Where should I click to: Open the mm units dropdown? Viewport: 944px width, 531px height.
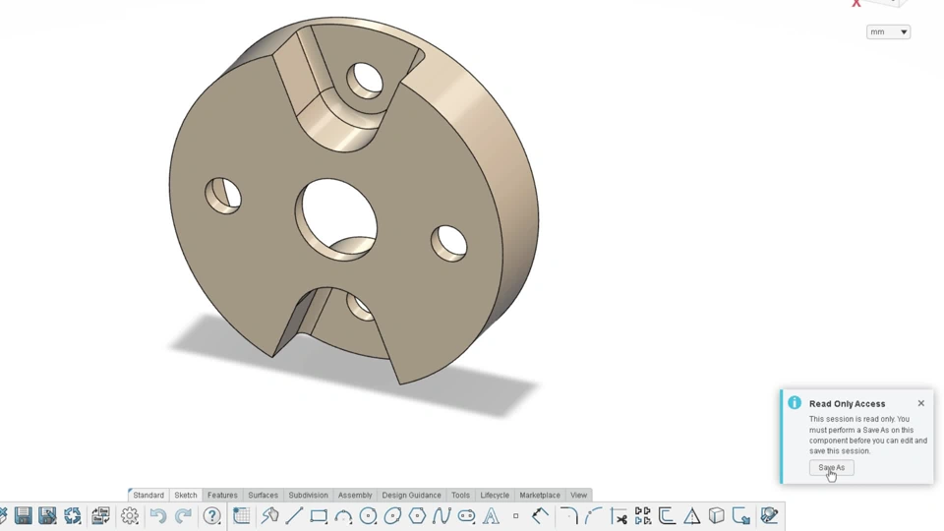tap(888, 31)
